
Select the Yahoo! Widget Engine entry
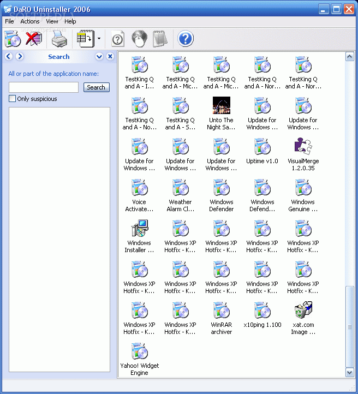click(x=139, y=360)
